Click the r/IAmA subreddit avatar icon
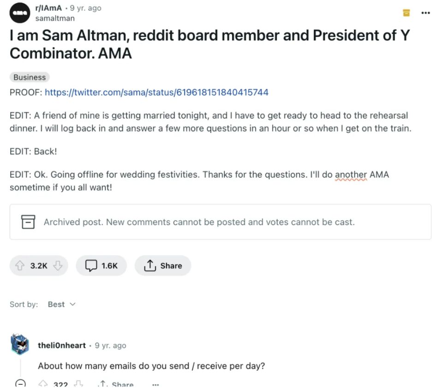Viewport: 443px width, 388px height. (x=19, y=12)
